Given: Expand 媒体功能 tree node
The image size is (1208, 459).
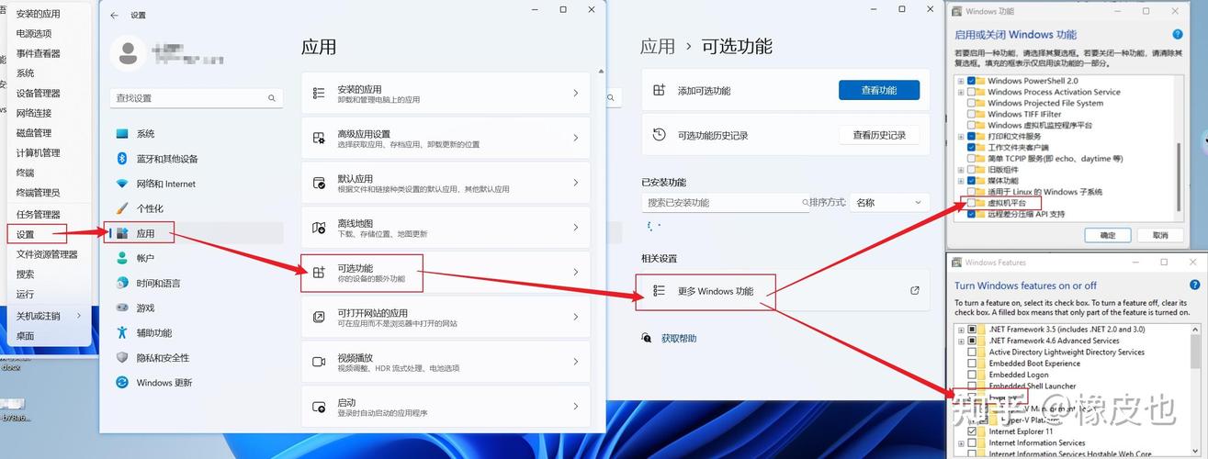Looking at the screenshot, I should click(x=961, y=181).
